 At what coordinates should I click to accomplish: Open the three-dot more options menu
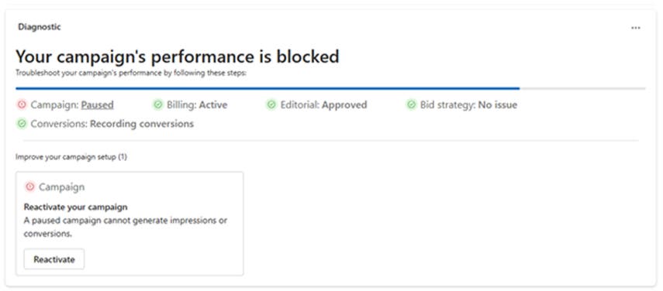click(636, 28)
